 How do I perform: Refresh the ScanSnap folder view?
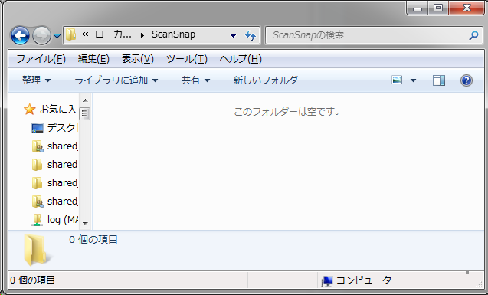coord(251,35)
